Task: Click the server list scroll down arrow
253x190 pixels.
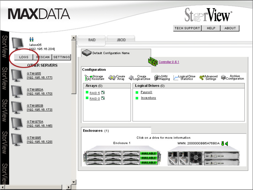Action: (74, 182)
